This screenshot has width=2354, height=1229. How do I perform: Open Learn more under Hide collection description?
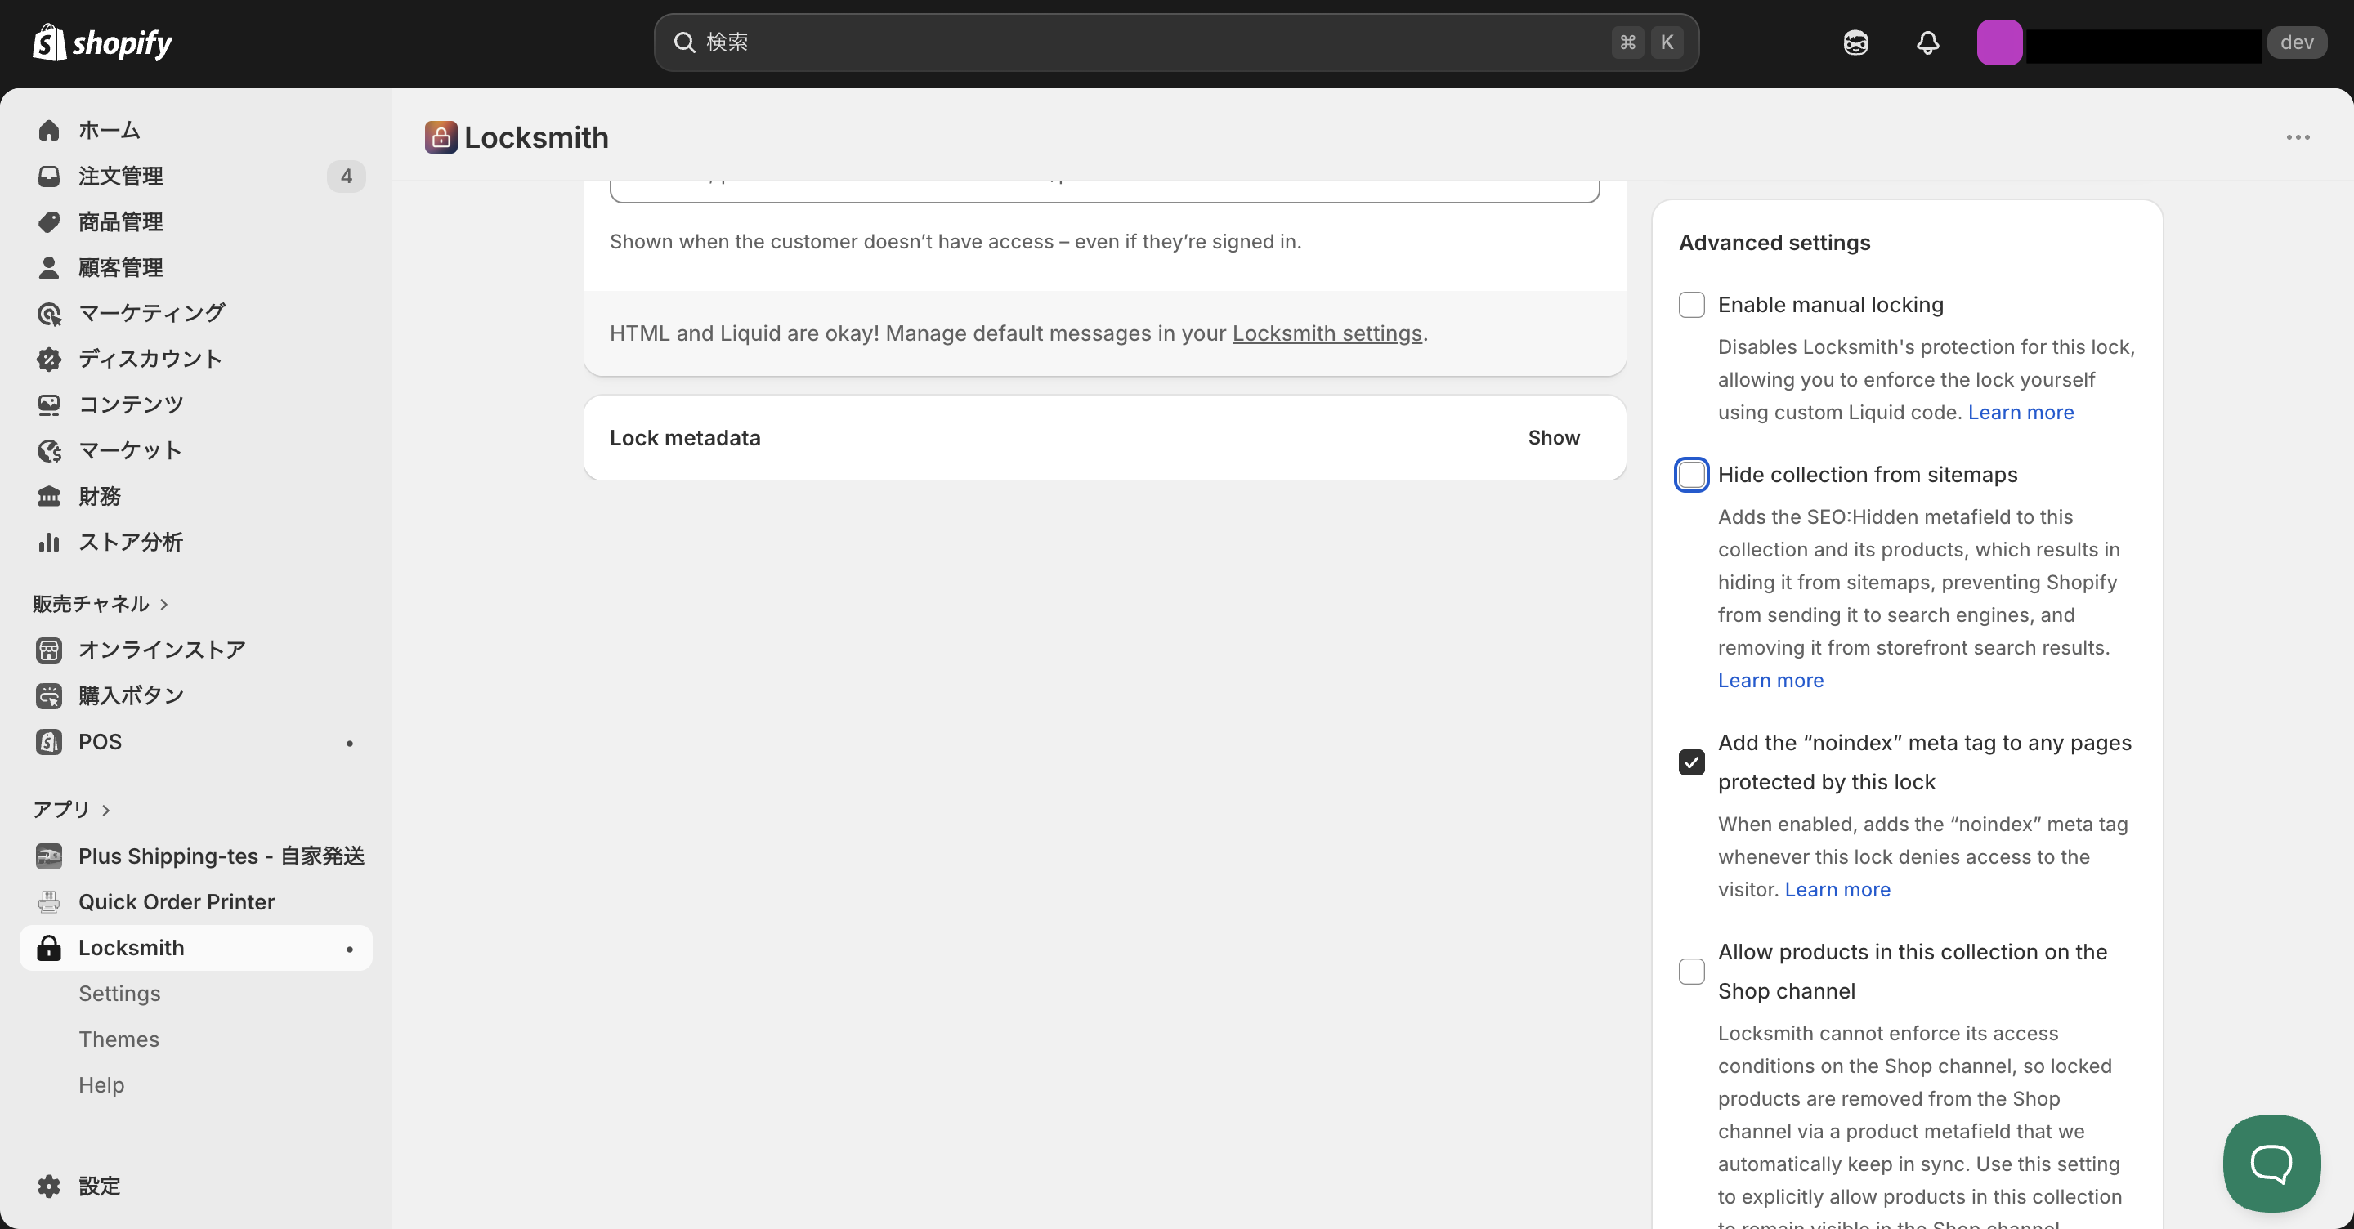click(x=1770, y=681)
